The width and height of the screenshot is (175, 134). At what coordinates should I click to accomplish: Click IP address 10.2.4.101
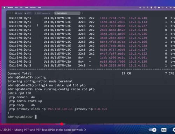pos(138,58)
